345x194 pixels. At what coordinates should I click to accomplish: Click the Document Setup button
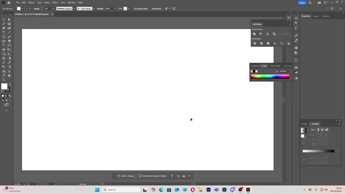(x=141, y=9)
